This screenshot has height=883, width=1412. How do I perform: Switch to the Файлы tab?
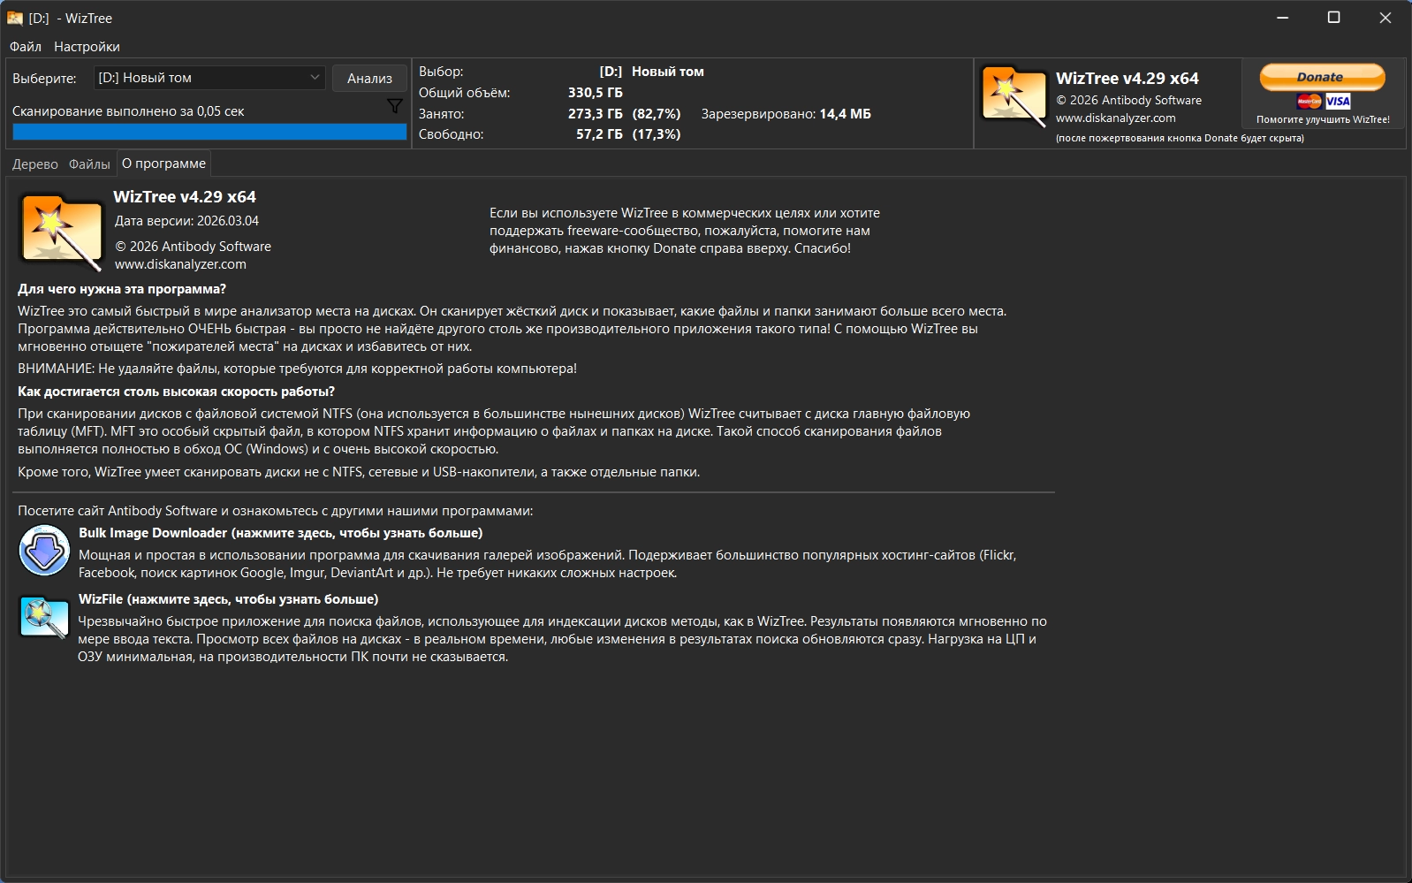click(x=89, y=164)
